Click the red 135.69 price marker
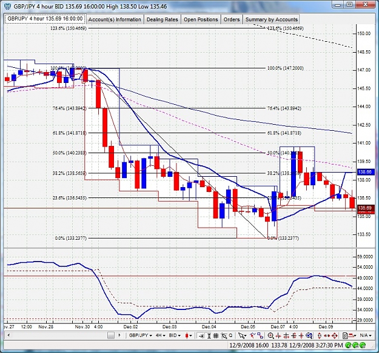The width and height of the screenshot is (379, 353). point(365,208)
